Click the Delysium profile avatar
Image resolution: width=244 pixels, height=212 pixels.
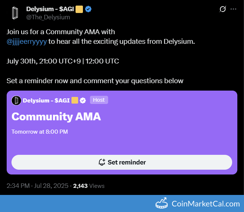click(15, 13)
